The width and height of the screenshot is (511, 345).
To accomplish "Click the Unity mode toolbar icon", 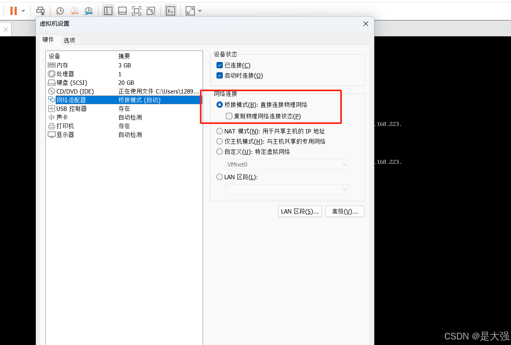I will pyautogui.click(x=150, y=11).
